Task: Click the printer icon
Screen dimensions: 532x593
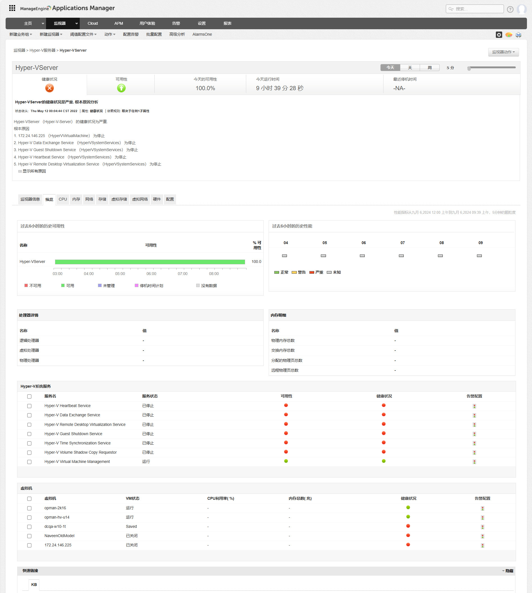Action: click(x=518, y=35)
